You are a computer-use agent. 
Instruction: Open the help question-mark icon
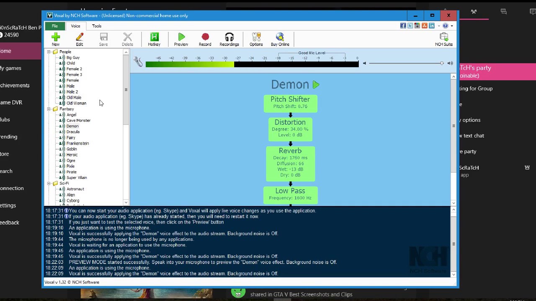coord(445,26)
